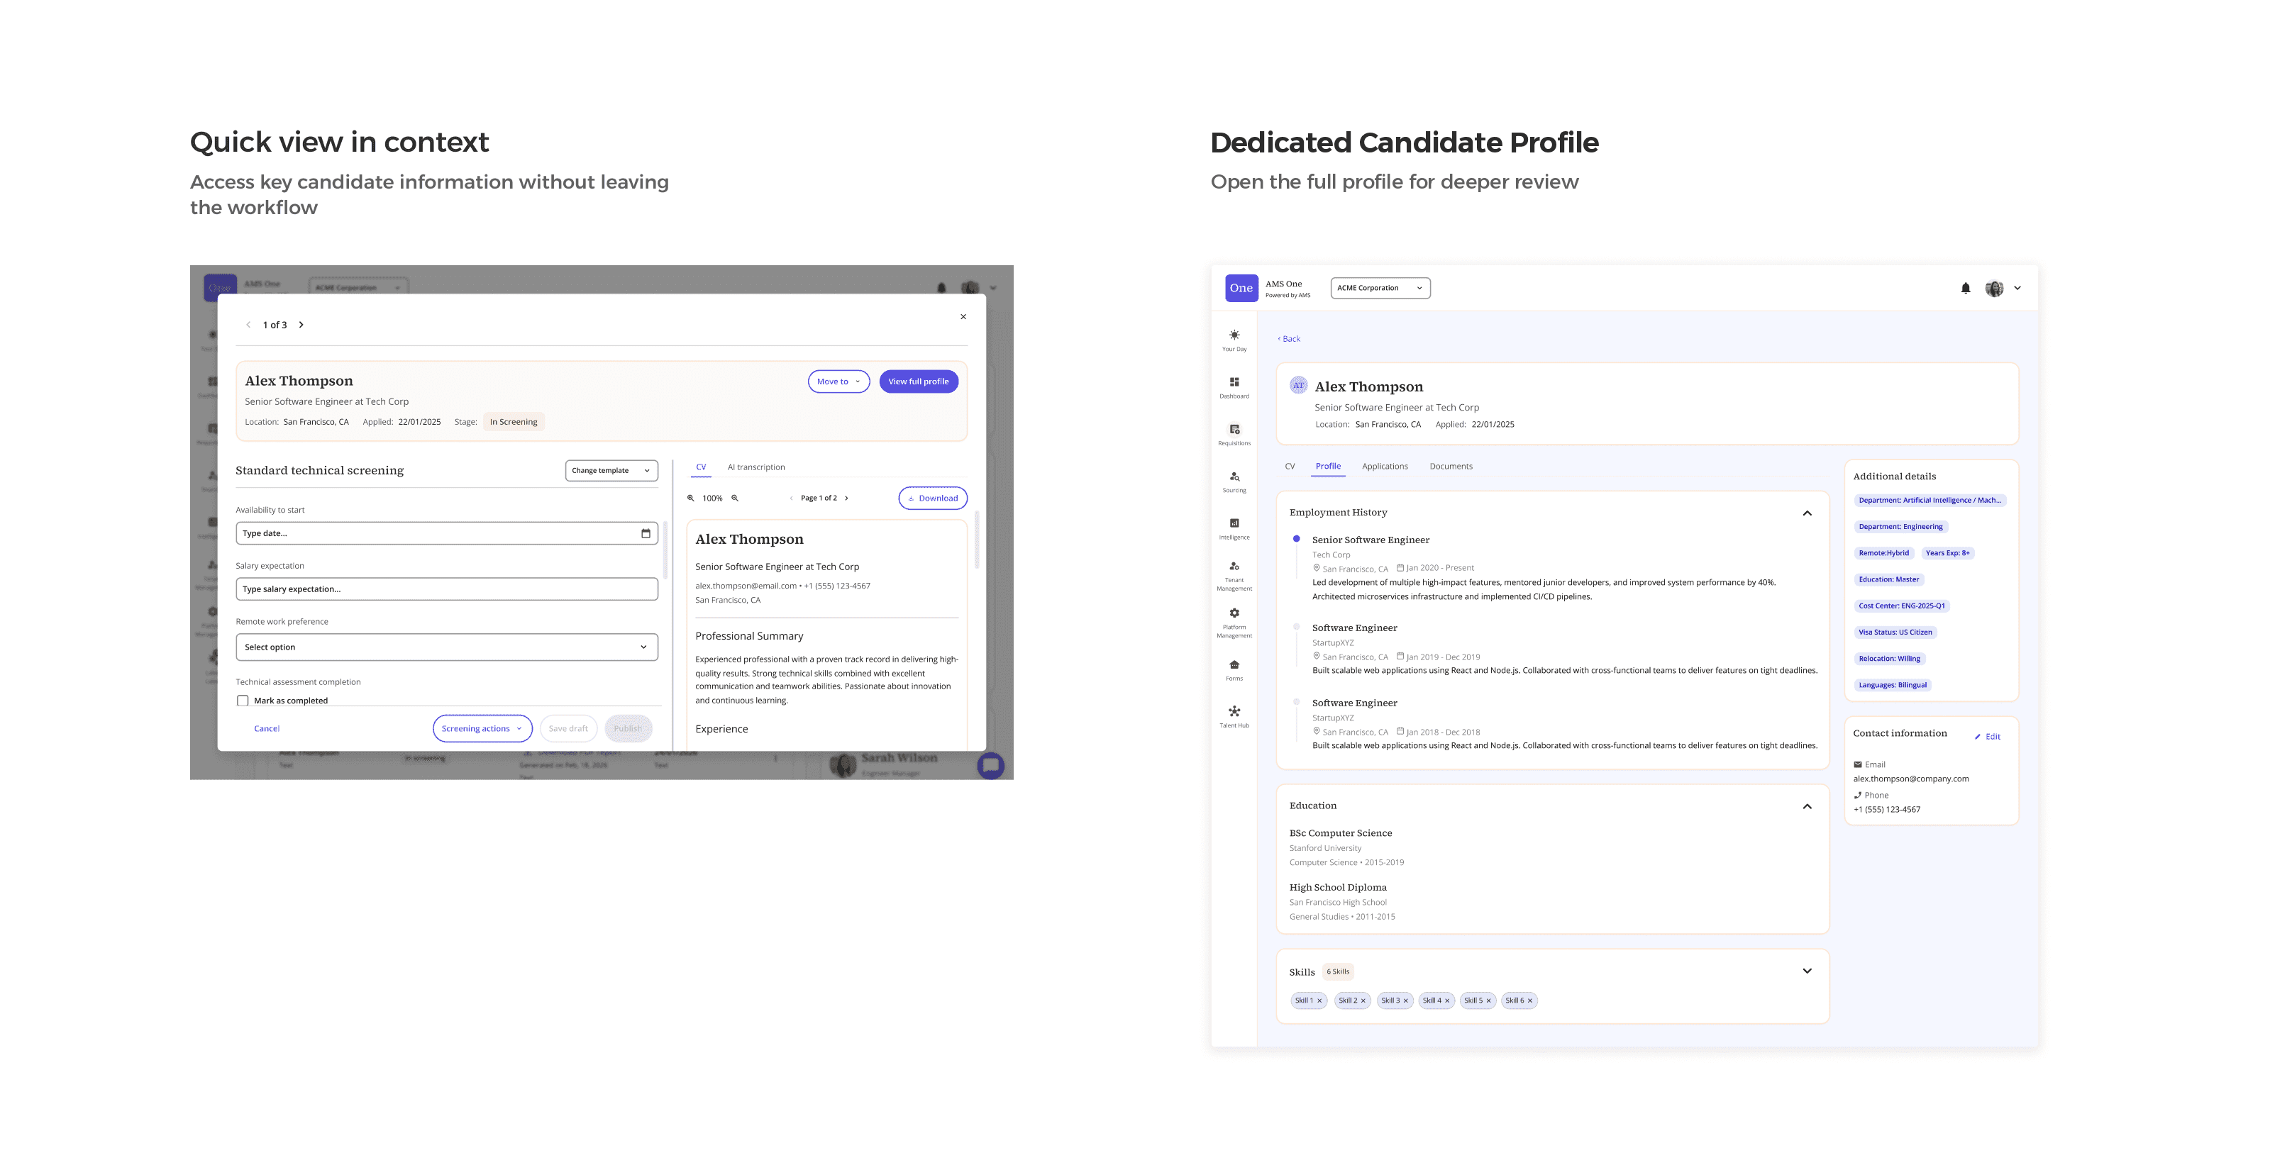Screen dimensions: 2270x1170
Task: Open Platform Management in the sidebar
Action: (x=1234, y=623)
